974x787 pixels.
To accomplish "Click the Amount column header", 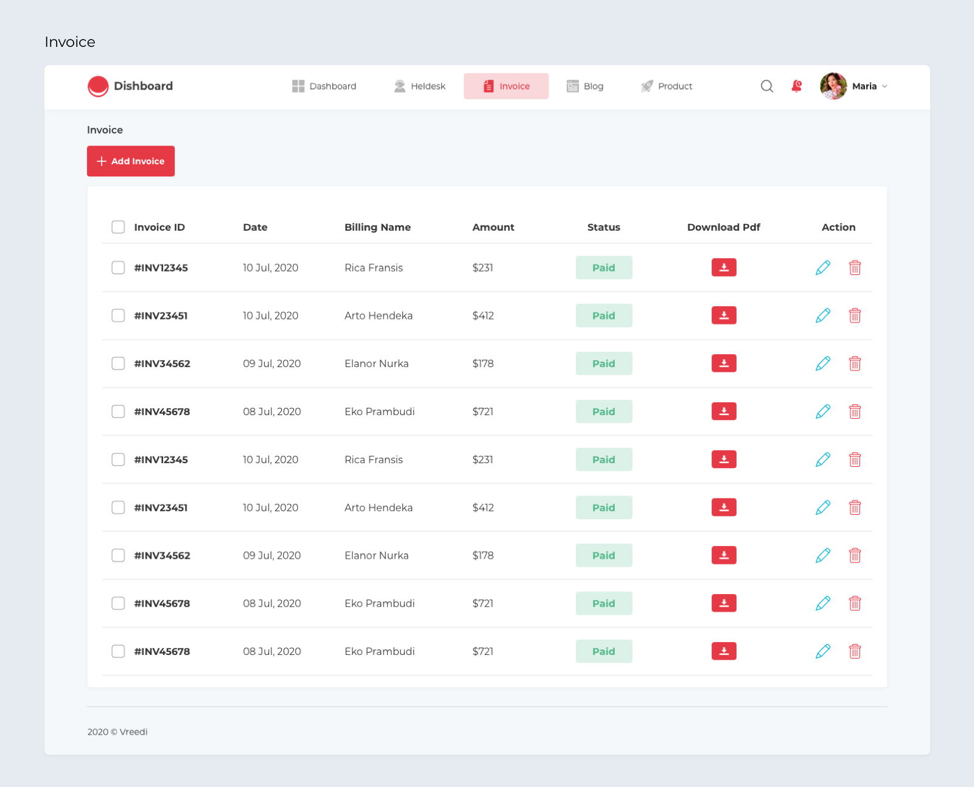I will tap(493, 227).
